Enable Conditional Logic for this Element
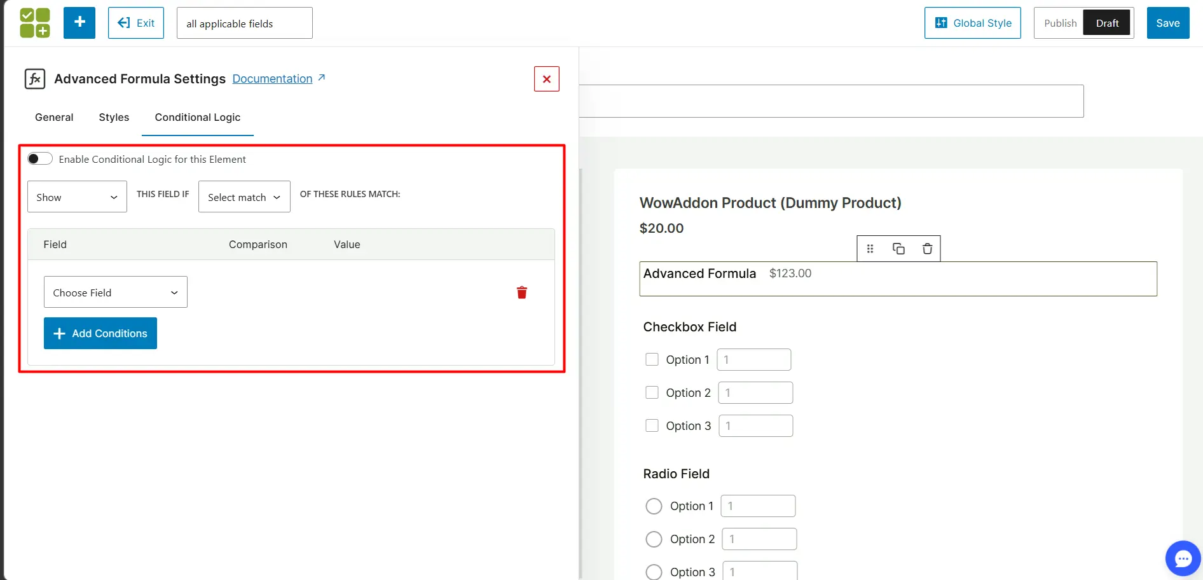The width and height of the screenshot is (1203, 580). [40, 159]
